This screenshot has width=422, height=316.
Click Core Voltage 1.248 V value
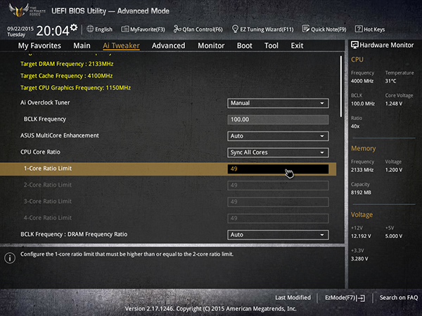[x=393, y=103]
